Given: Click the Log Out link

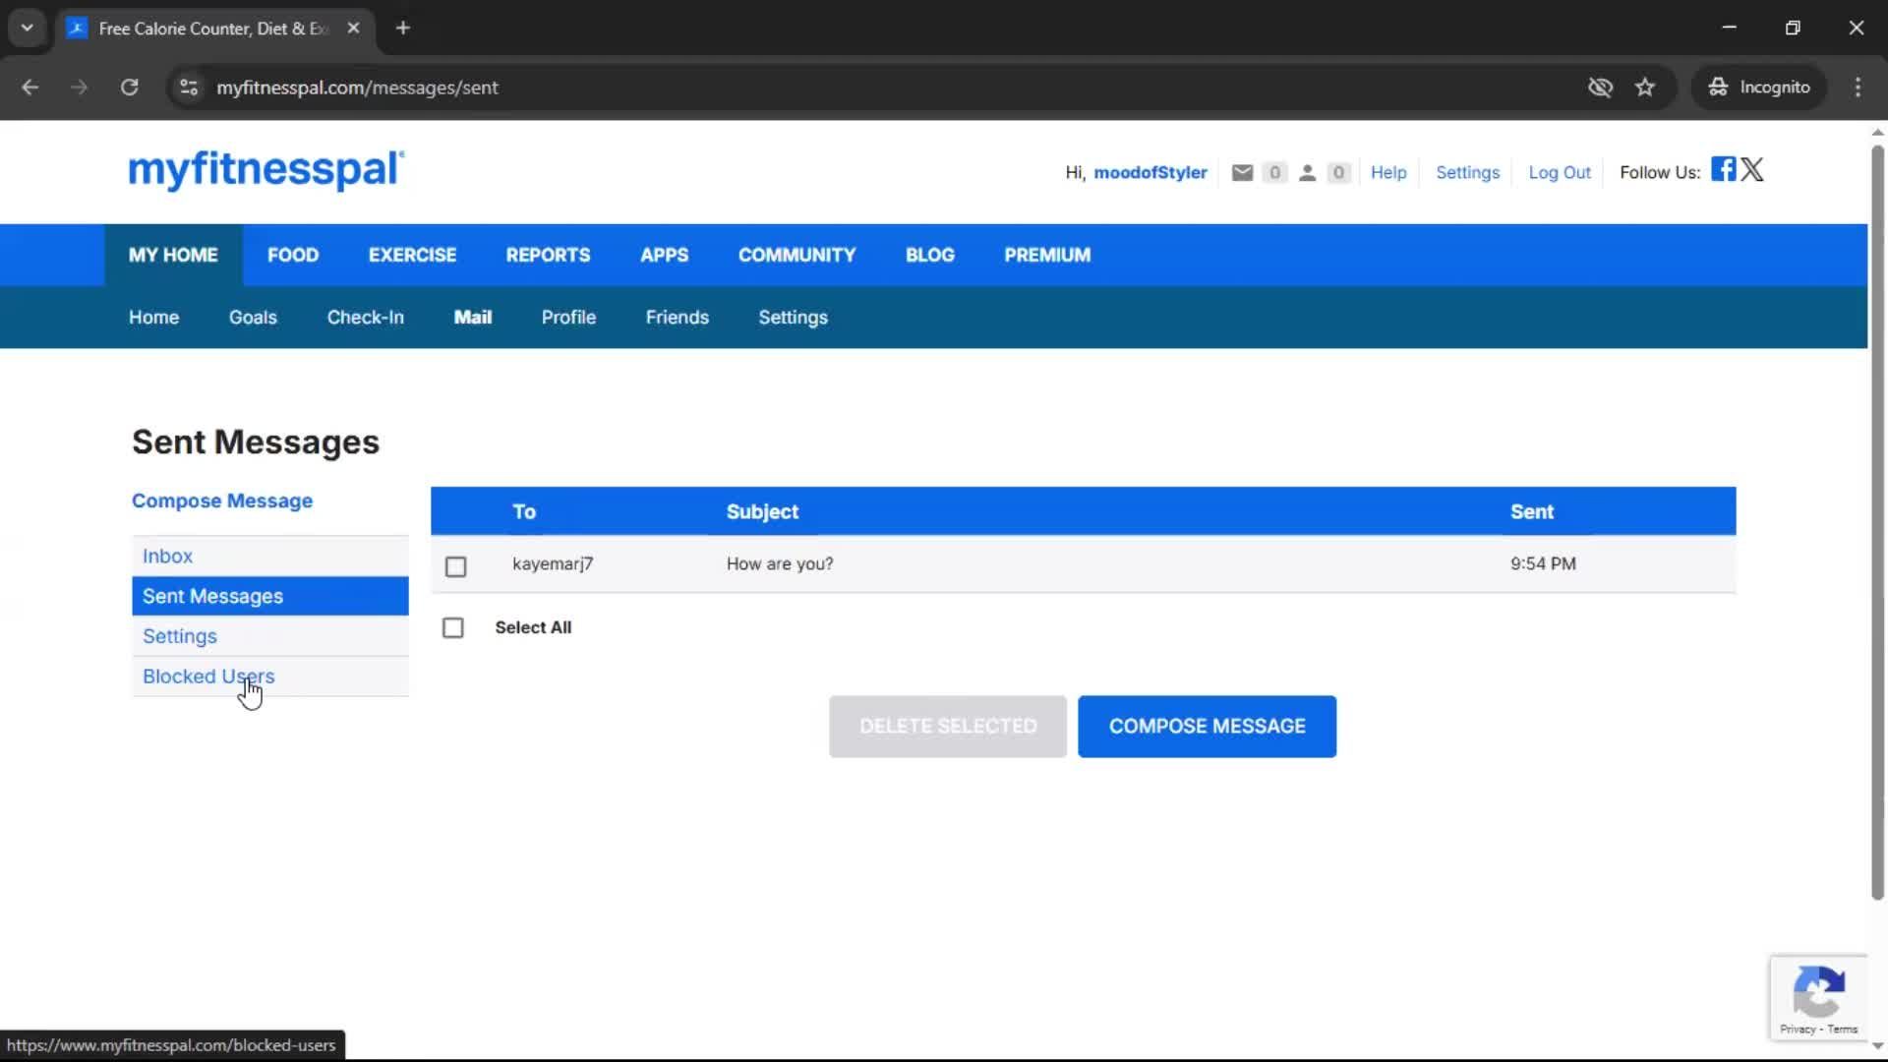Looking at the screenshot, I should coord(1559,173).
